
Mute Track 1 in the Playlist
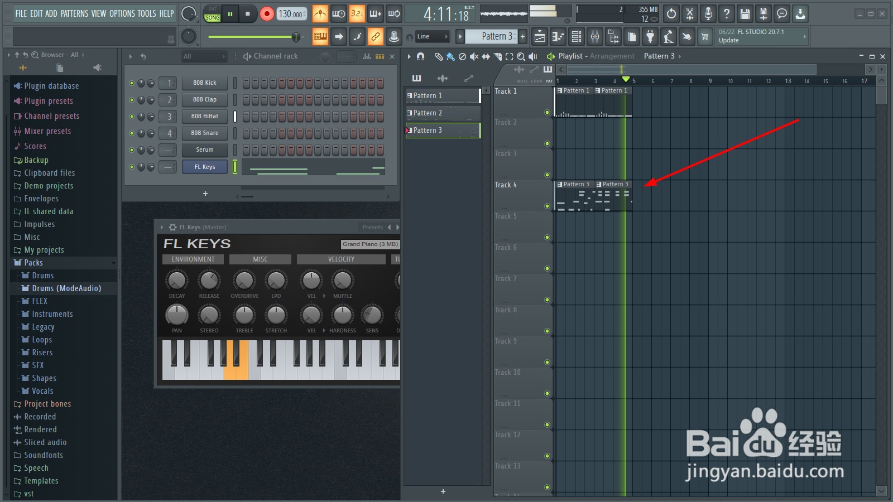547,113
